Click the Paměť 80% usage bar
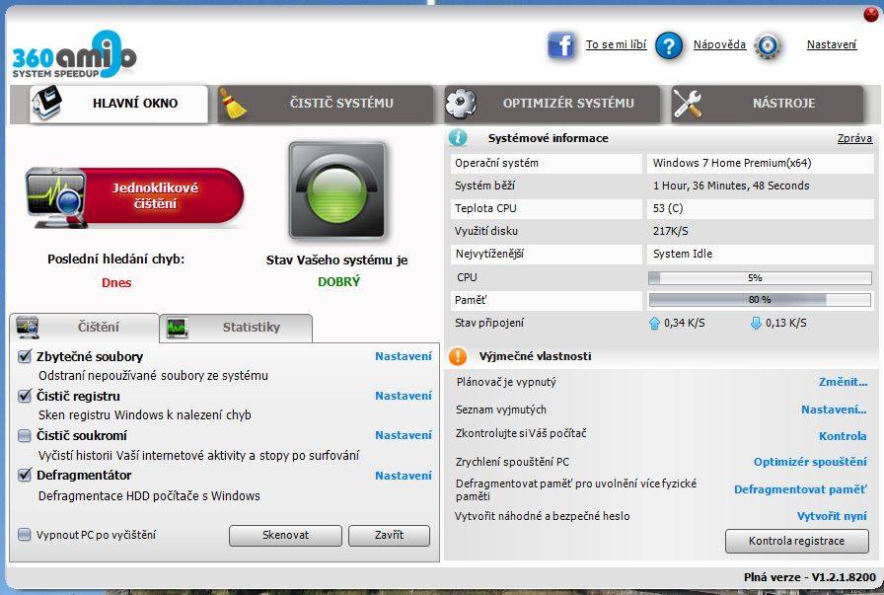884x595 pixels. click(x=760, y=300)
